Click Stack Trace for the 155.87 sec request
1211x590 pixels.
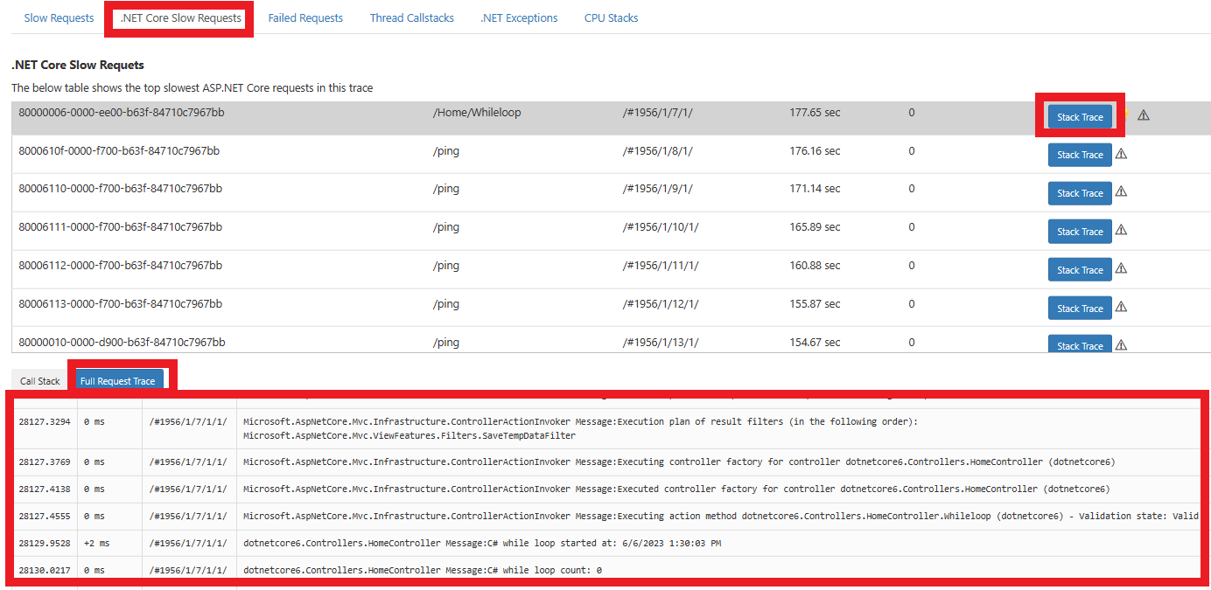(1080, 309)
